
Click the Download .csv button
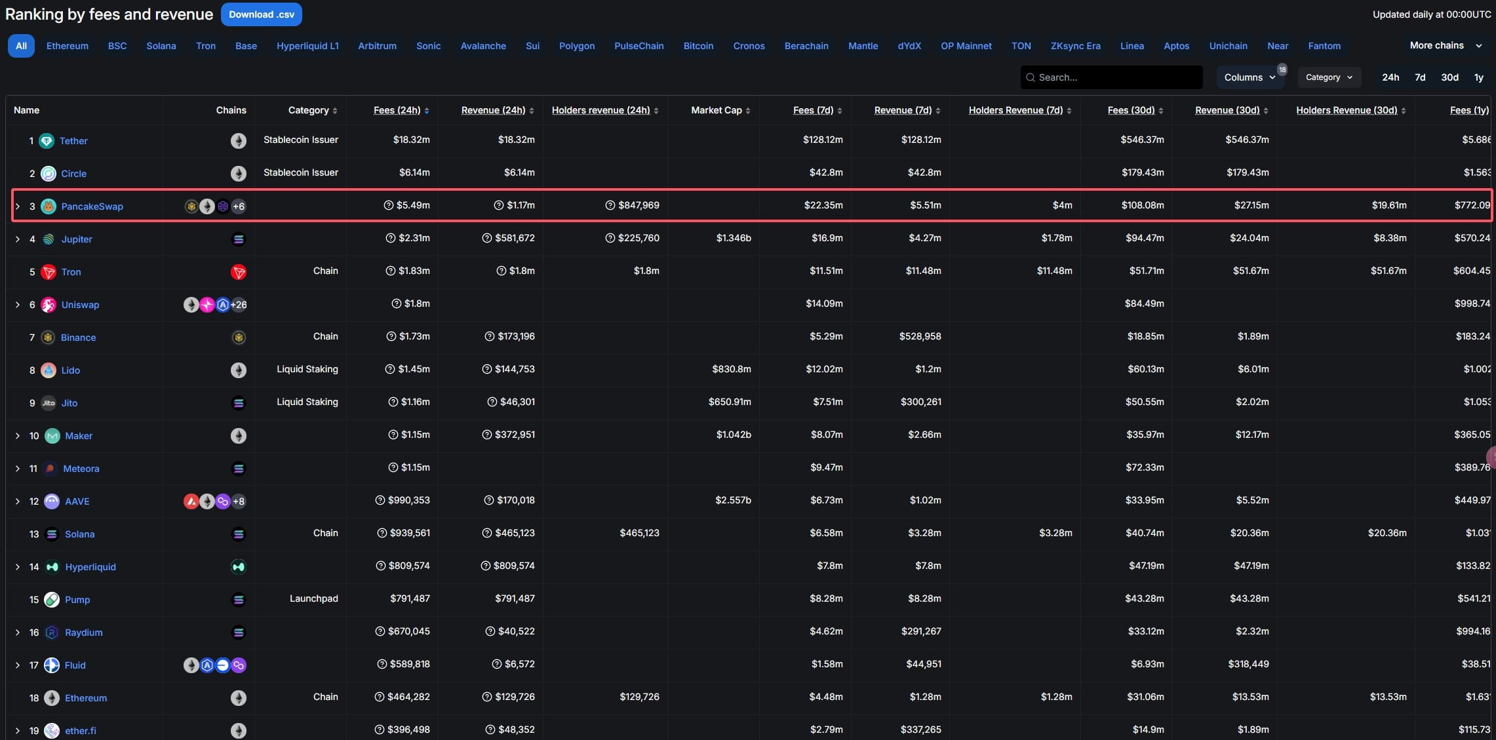(261, 14)
